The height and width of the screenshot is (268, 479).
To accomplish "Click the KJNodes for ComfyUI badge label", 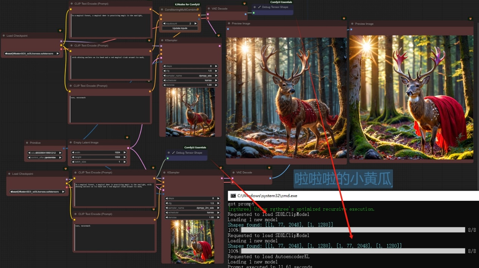I will tap(187, 4).
